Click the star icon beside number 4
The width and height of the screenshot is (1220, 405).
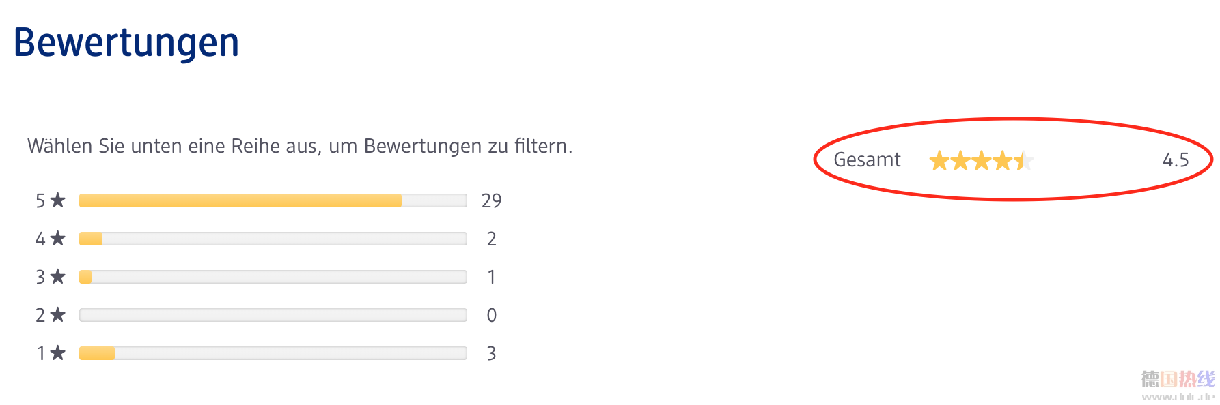pos(58,238)
